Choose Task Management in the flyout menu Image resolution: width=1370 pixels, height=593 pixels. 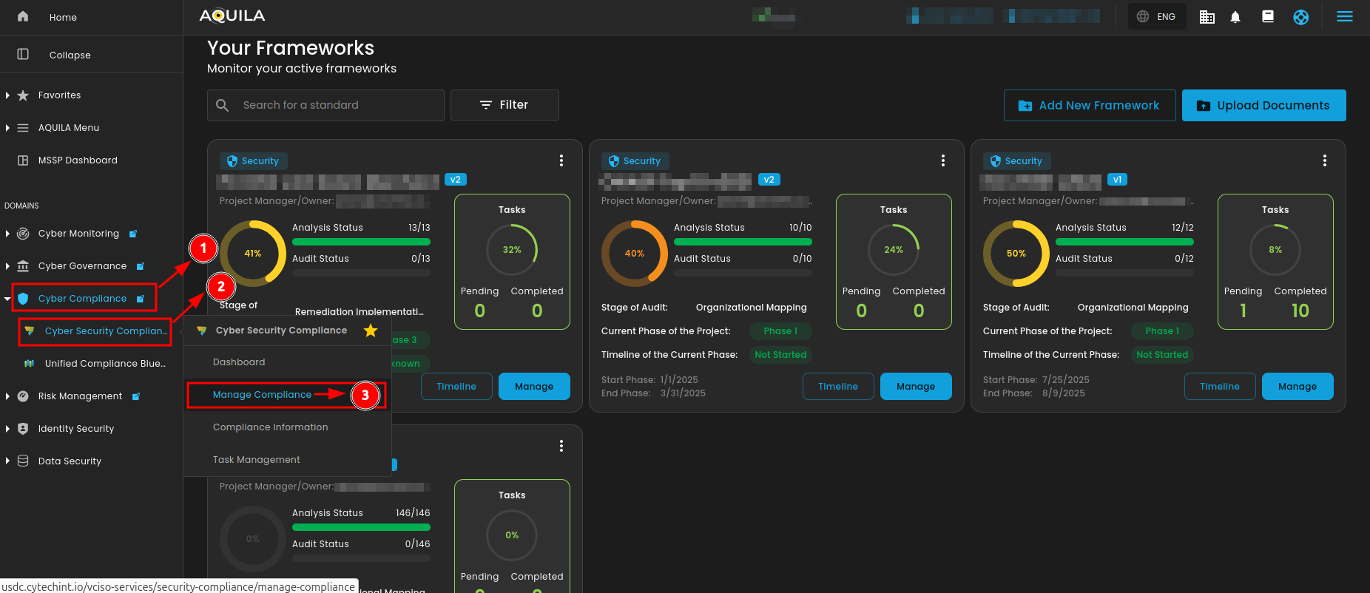[256, 460]
